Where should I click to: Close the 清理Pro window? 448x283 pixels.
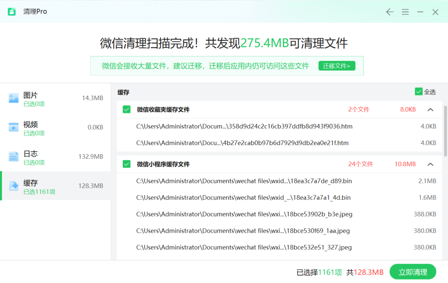pyautogui.click(x=435, y=12)
